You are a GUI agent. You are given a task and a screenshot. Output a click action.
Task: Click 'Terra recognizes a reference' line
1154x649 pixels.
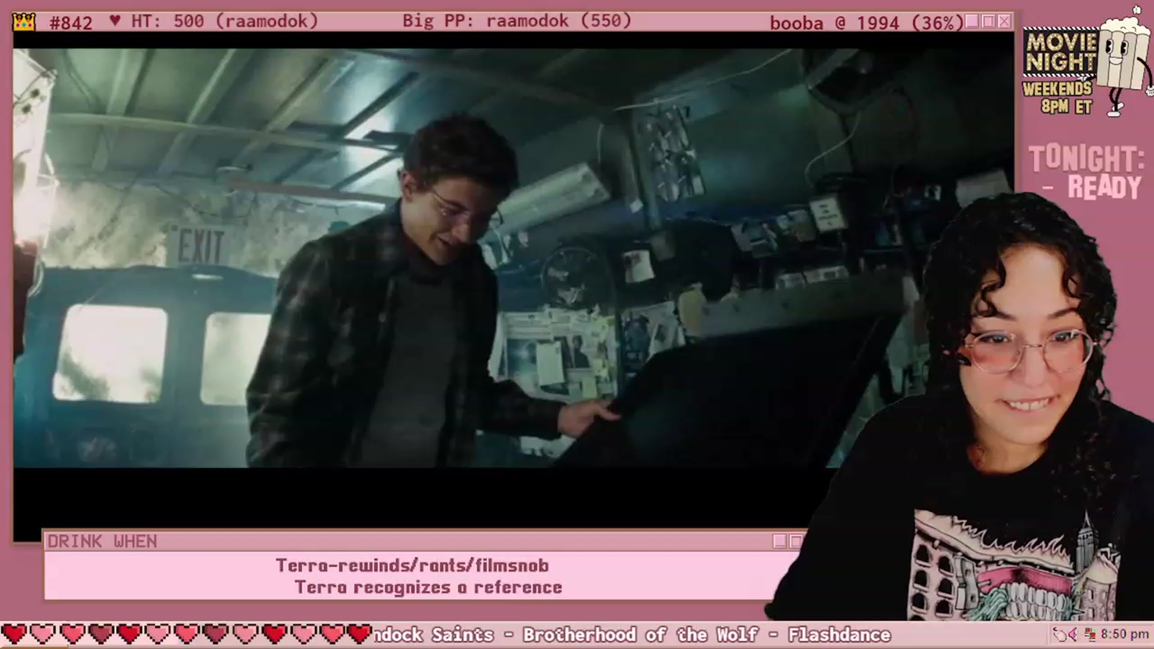429,587
